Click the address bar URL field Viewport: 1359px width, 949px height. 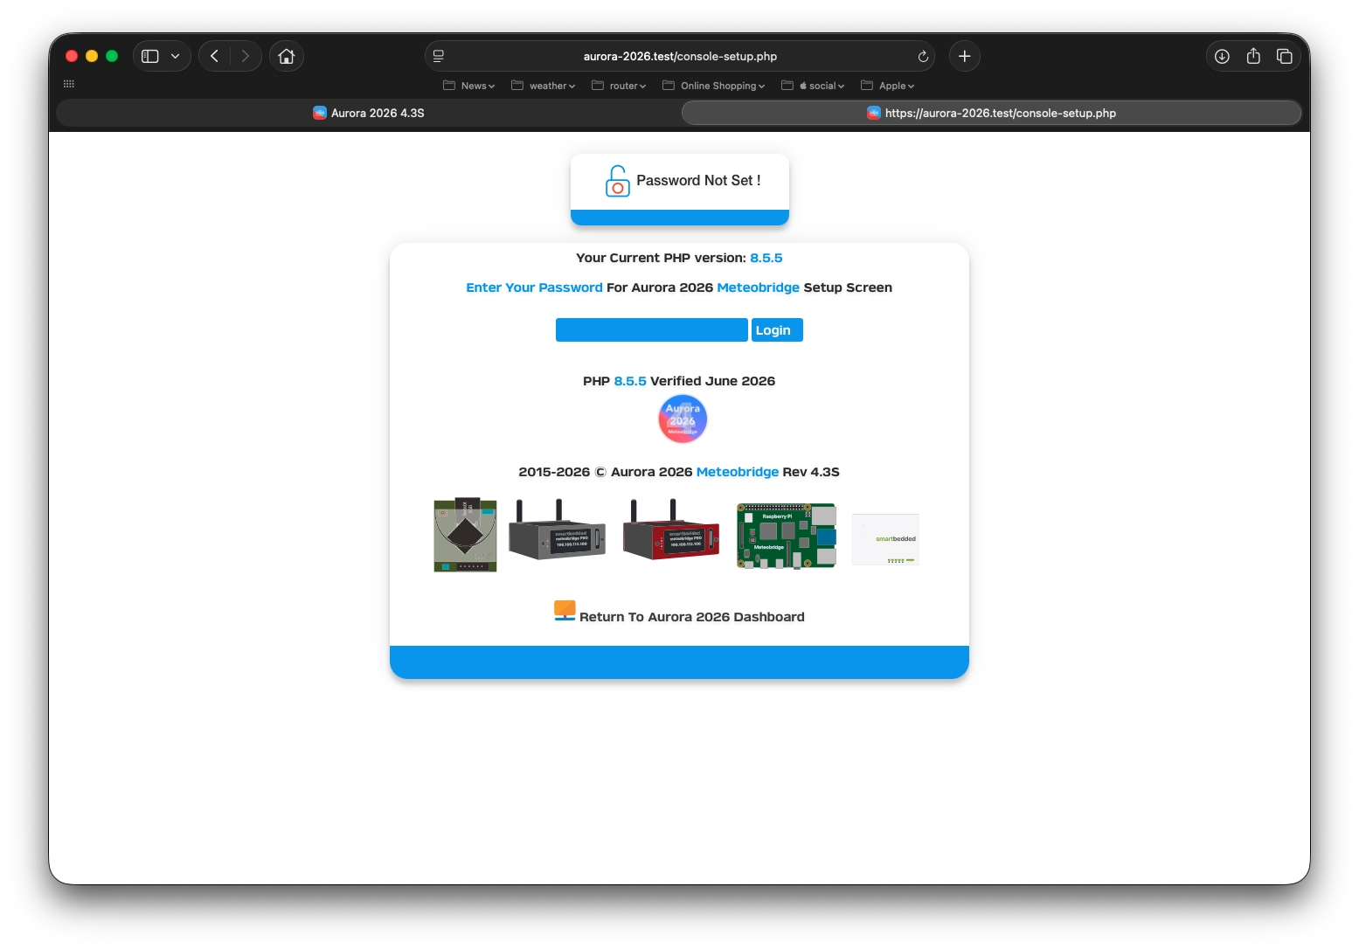point(680,56)
